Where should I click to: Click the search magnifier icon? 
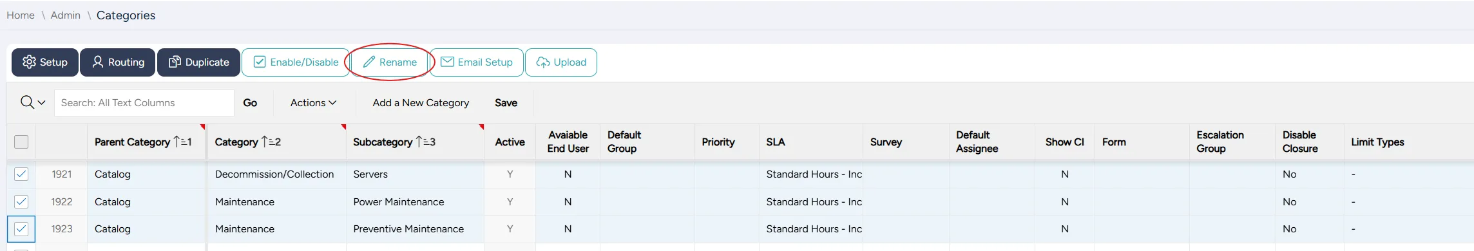point(27,102)
